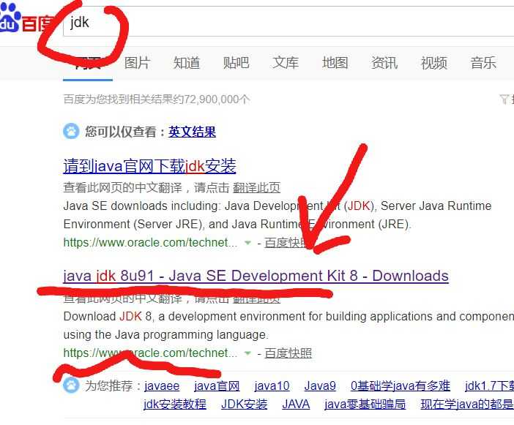Open the 英文结果 link
The height and width of the screenshot is (425, 514).
click(x=192, y=132)
